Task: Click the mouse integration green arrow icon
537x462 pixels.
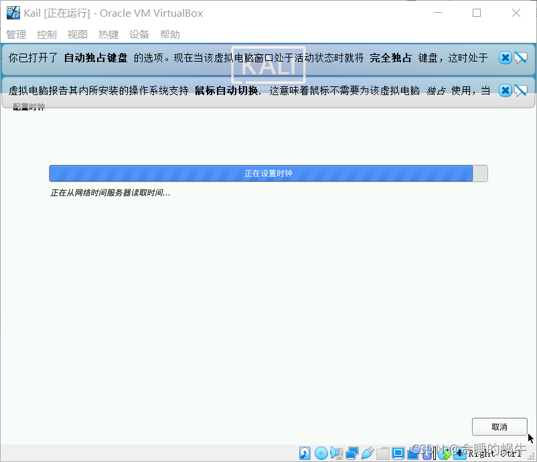Action: click(445, 453)
